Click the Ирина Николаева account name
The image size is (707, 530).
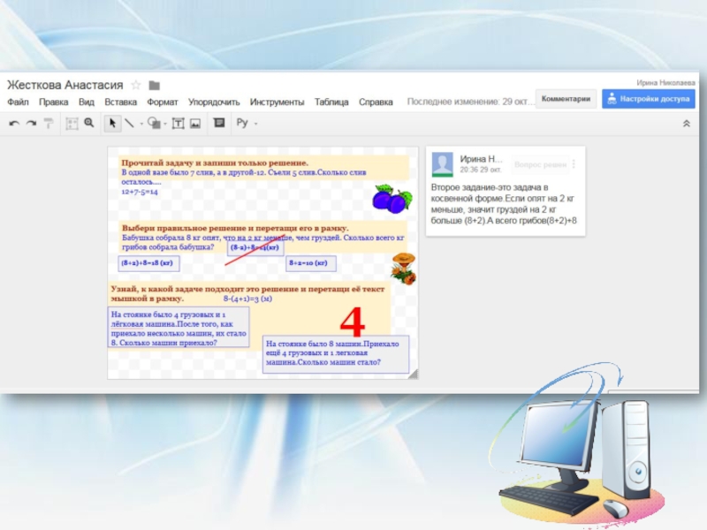665,82
